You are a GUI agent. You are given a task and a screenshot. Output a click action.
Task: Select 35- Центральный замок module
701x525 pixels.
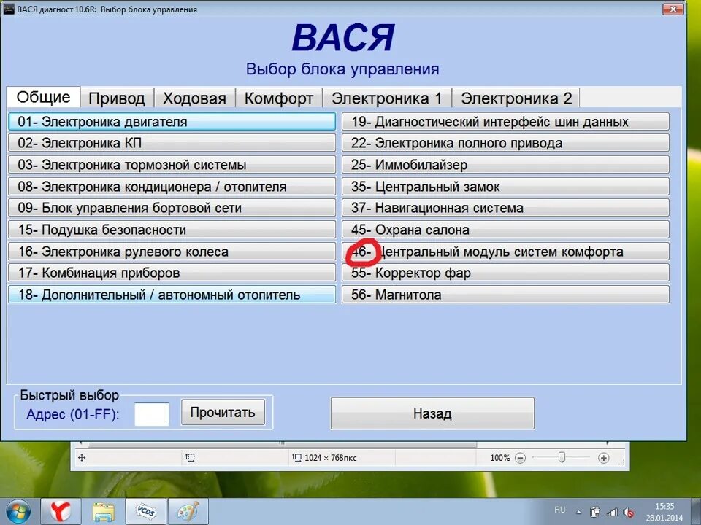tap(505, 186)
